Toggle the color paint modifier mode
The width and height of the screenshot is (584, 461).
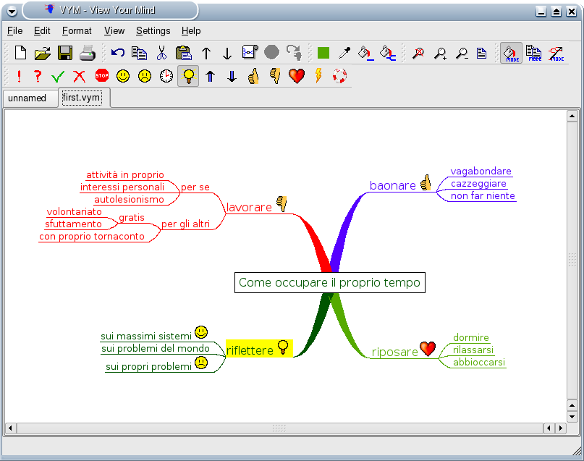[x=512, y=53]
